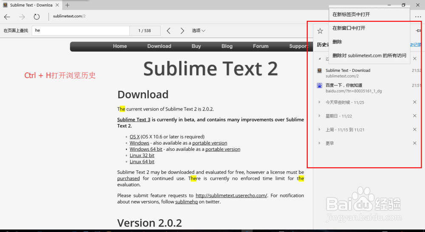
Task: Collapse the top expanded history group
Action: (x=320, y=59)
